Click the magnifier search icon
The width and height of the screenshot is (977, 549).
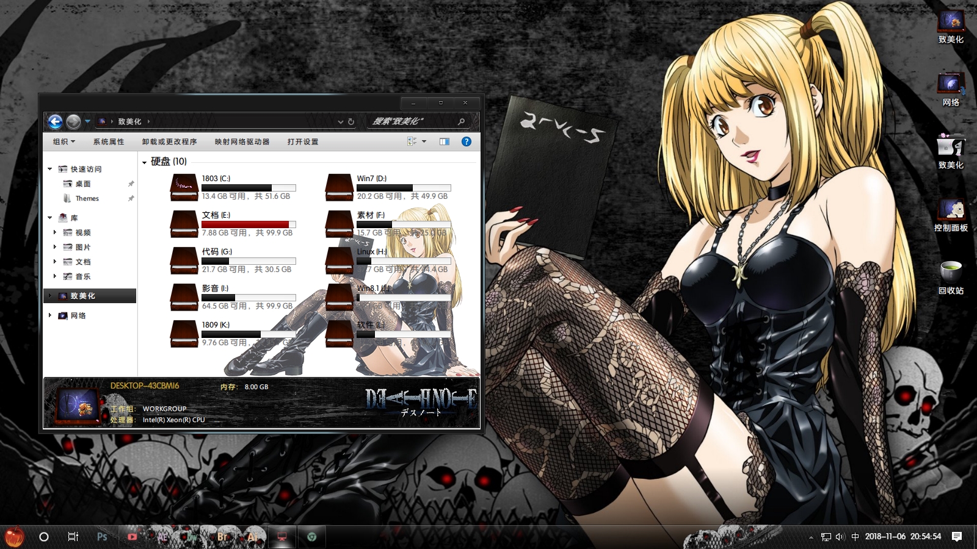point(462,121)
